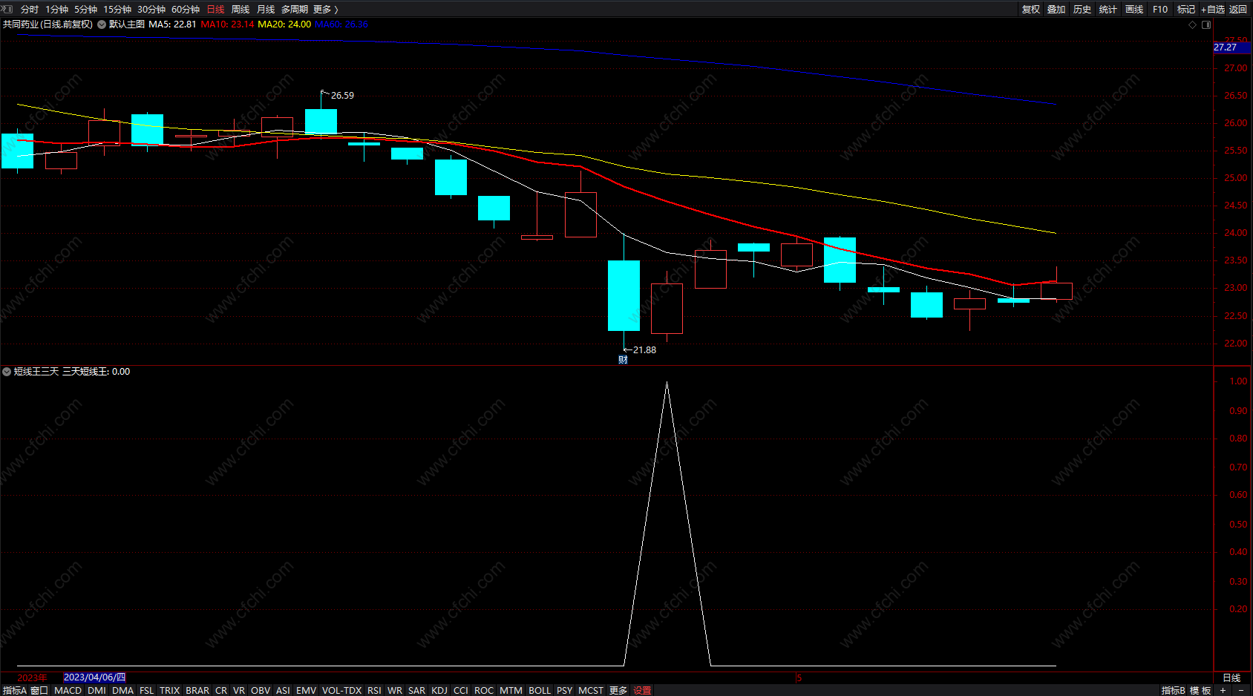The height and width of the screenshot is (696, 1253).
Task: Select the 30分钟 period tab
Action: point(151,9)
